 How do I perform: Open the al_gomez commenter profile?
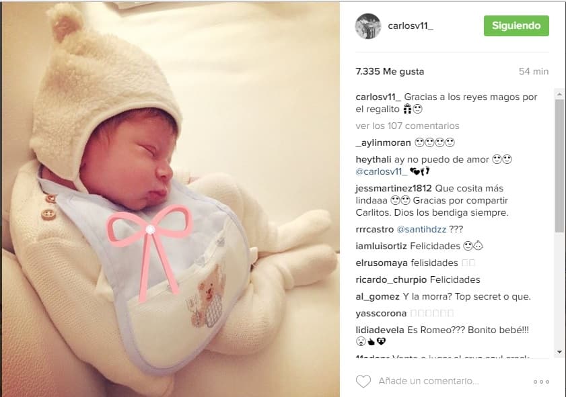point(377,296)
